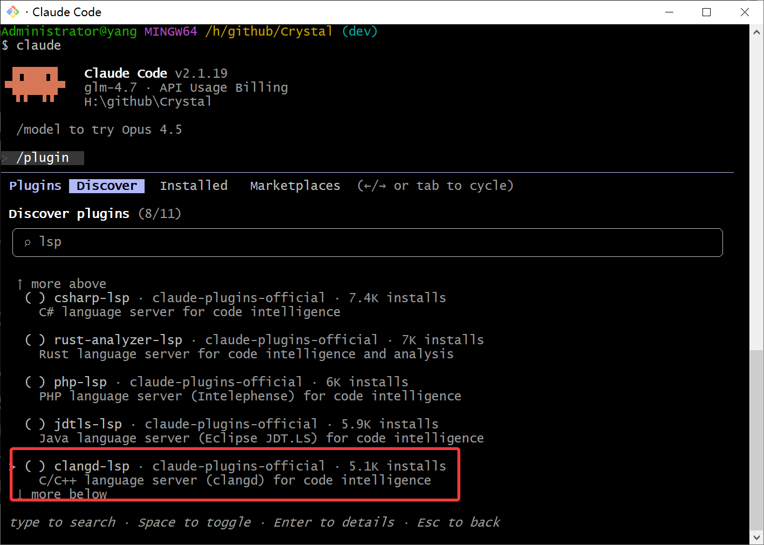Click the 'more below' indicator text
The height and width of the screenshot is (545, 764).
coord(69,494)
